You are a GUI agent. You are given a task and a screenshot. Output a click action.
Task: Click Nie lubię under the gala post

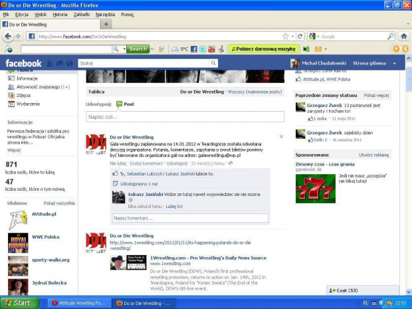(x=118, y=163)
